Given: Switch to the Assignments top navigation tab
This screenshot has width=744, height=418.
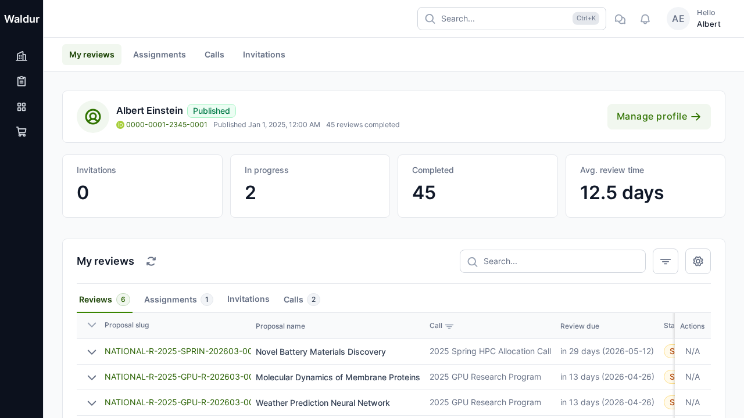Looking at the screenshot, I should pos(159,55).
